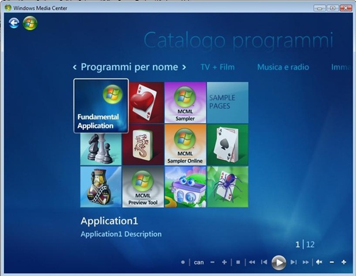Image resolution: width=356 pixels, height=276 pixels.
Task: Launch the Solitaire spade cards tile
Action: 227,145
